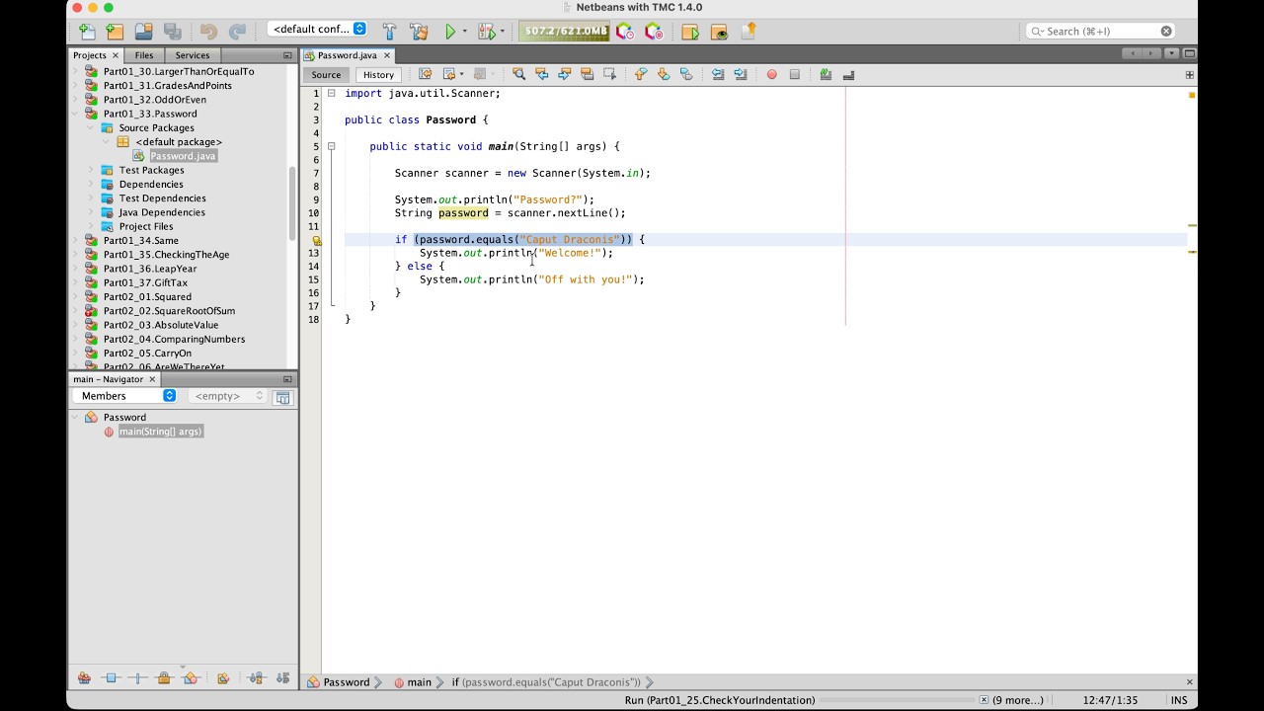Open the Run Project dropdown arrow
The image size is (1264, 711).
(465, 32)
